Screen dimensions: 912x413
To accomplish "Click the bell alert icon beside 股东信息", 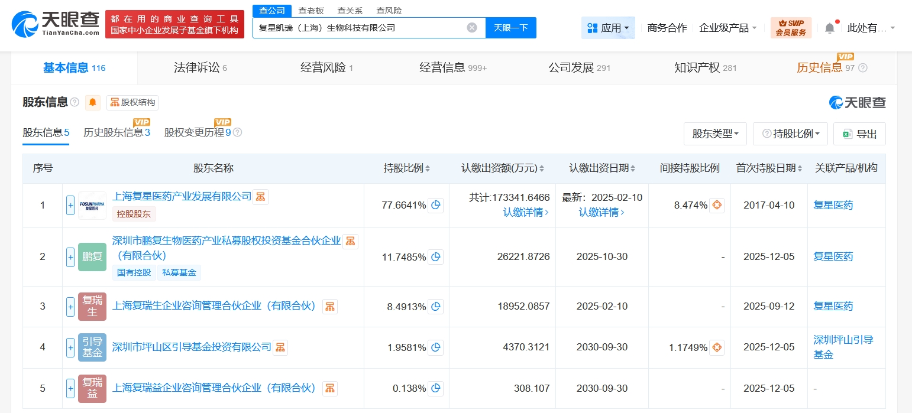I will [x=93, y=102].
